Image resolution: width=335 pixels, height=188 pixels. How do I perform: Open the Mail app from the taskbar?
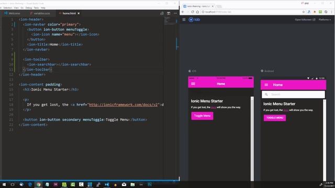click(124, 184)
